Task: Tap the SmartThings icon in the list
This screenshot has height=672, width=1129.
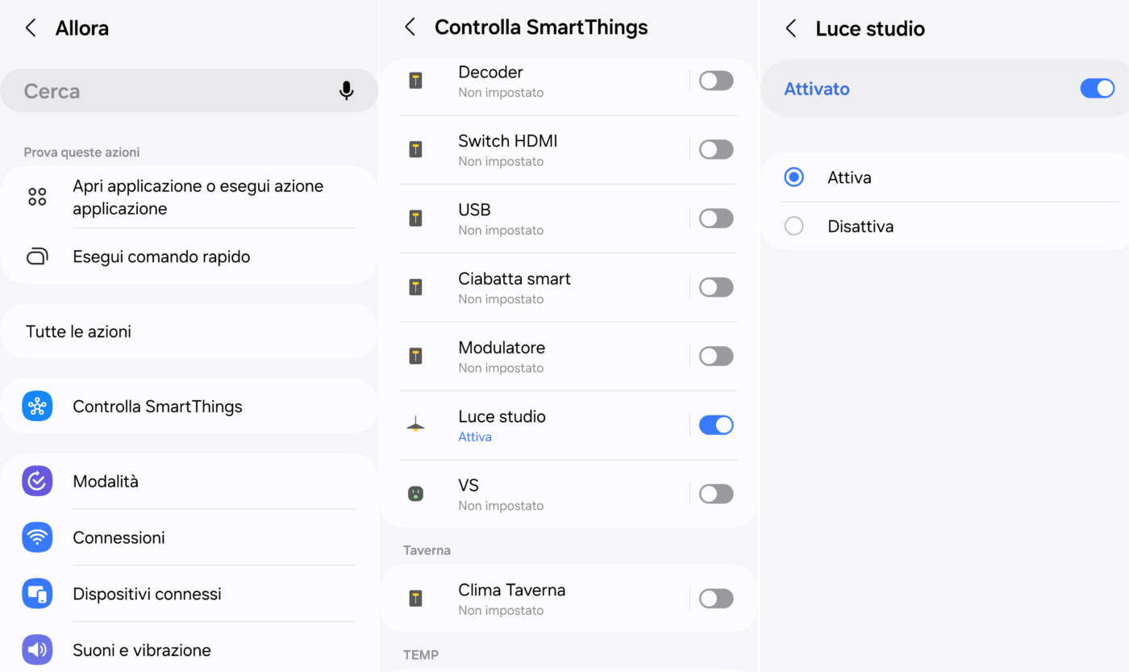Action: click(x=37, y=407)
